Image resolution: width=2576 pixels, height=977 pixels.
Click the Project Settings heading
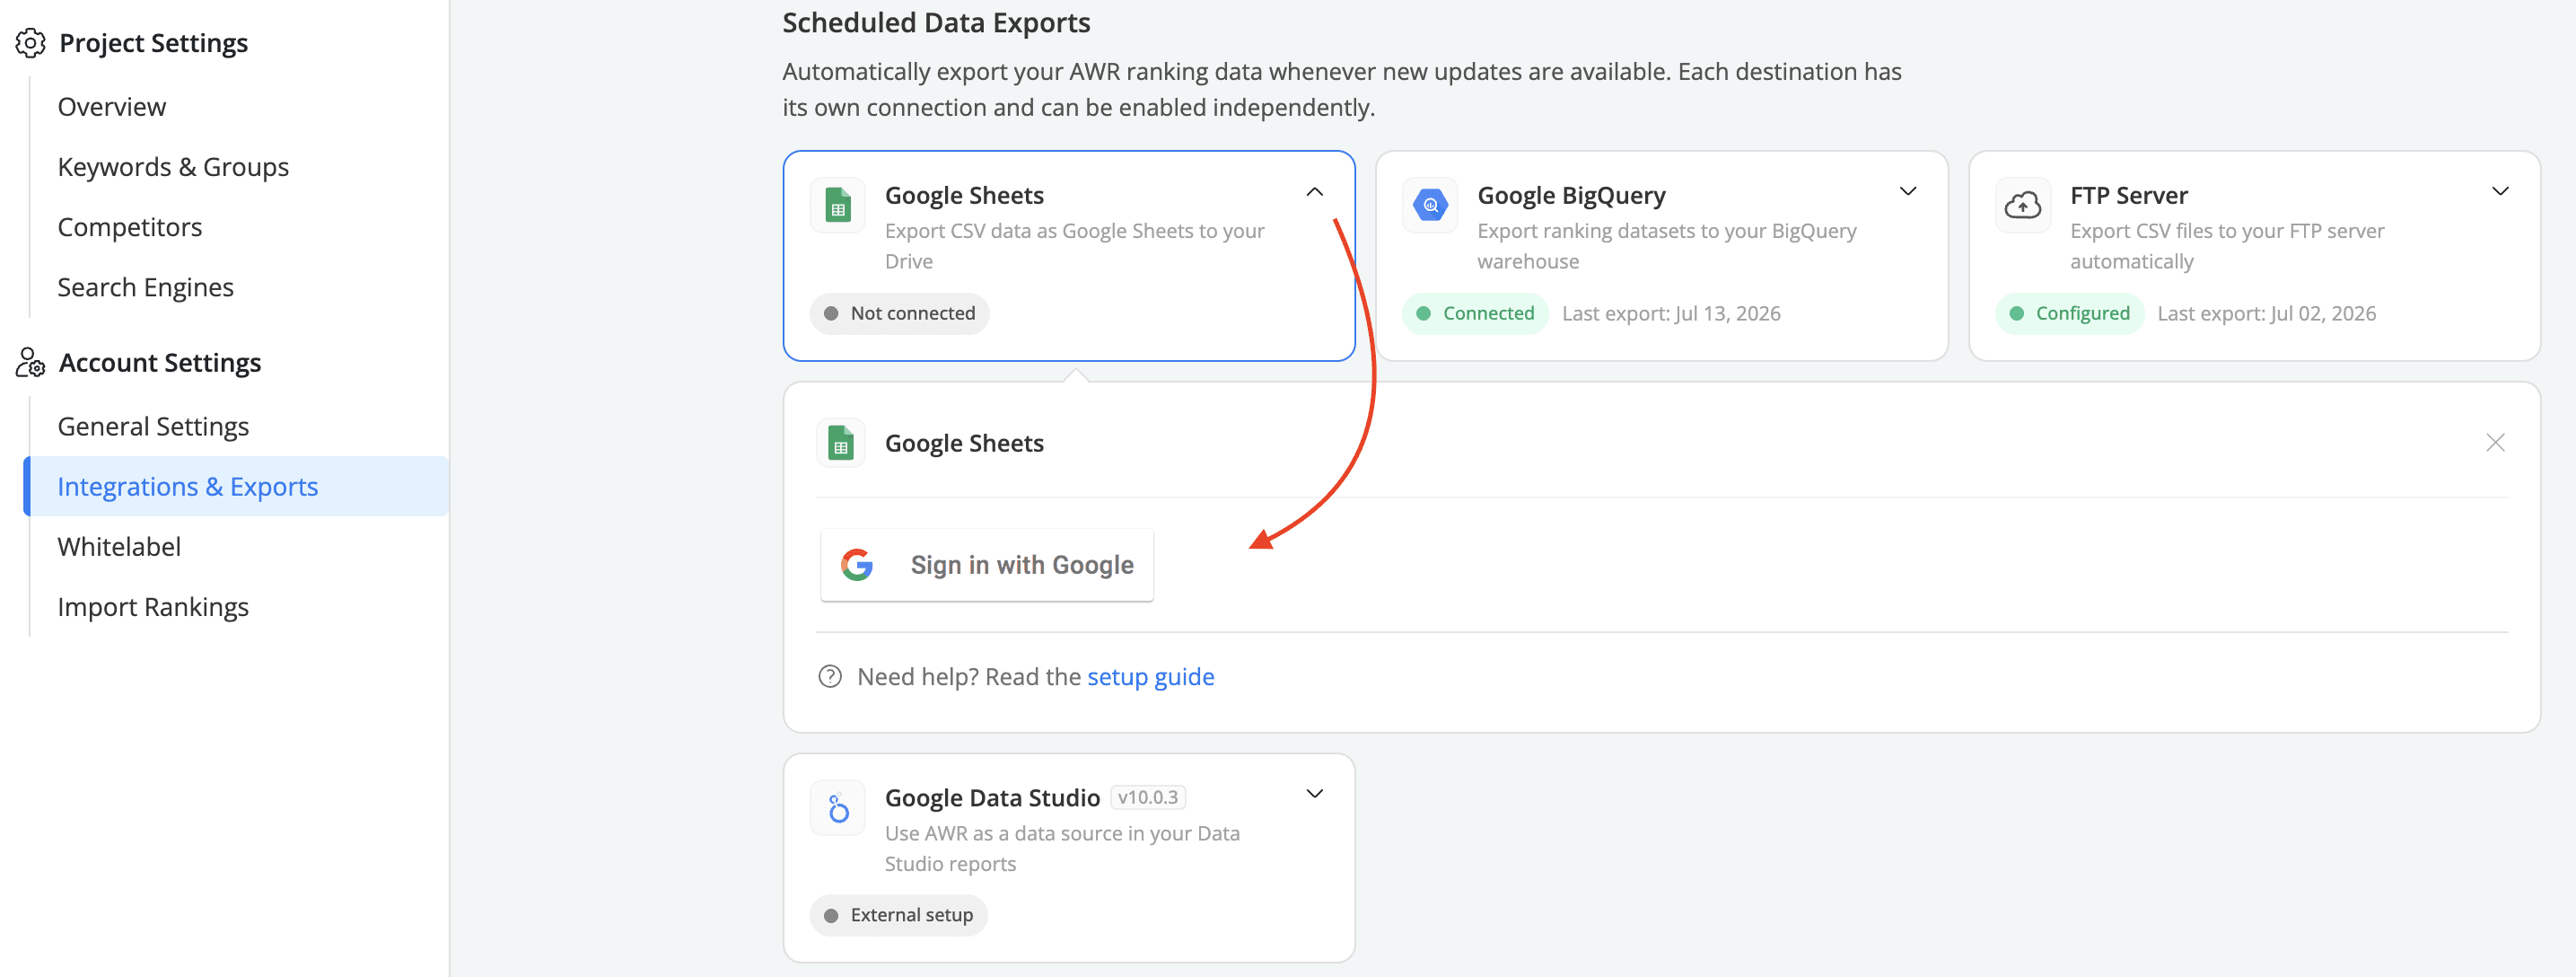[x=153, y=43]
